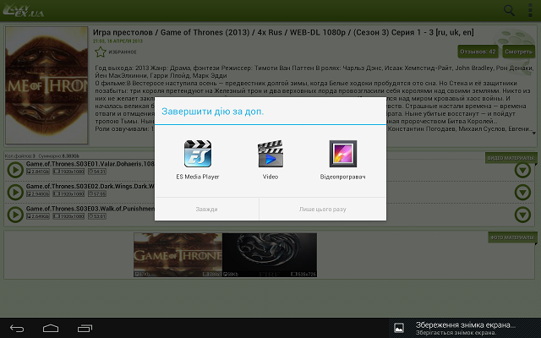Image resolution: width=541 pixels, height=338 pixels.
Task: Tap the Лише цього разу button
Action: [323, 209]
